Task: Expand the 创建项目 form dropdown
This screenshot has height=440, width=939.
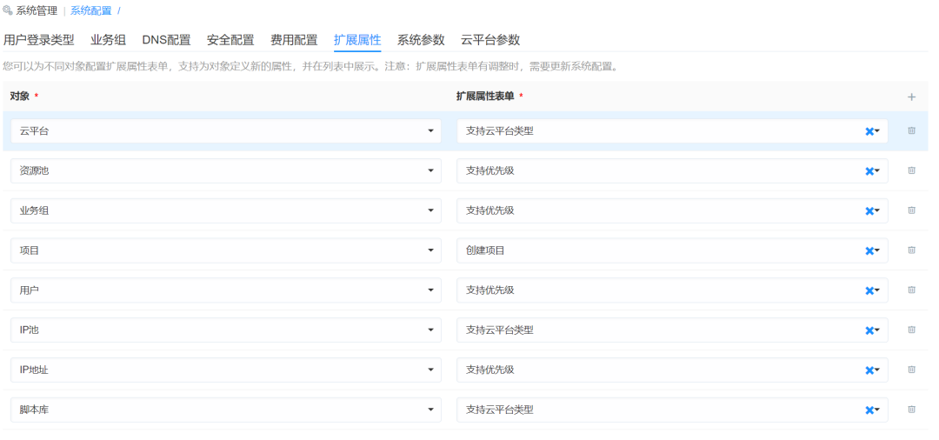Action: click(x=877, y=250)
